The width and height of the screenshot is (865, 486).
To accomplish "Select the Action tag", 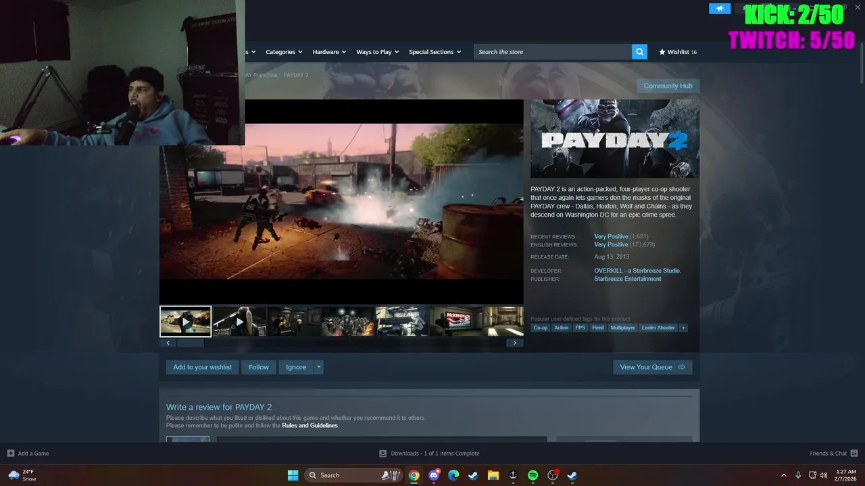I will tap(562, 328).
